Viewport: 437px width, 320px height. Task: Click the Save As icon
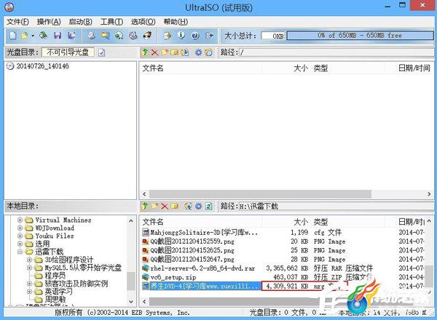pos(71,36)
